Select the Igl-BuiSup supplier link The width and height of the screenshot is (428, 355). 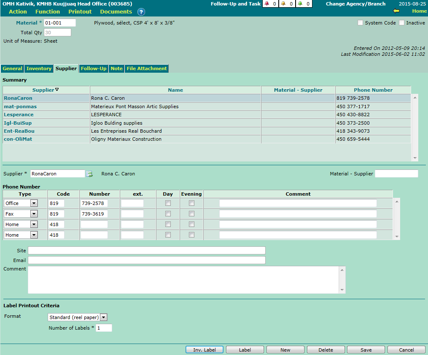pyautogui.click(x=18, y=123)
